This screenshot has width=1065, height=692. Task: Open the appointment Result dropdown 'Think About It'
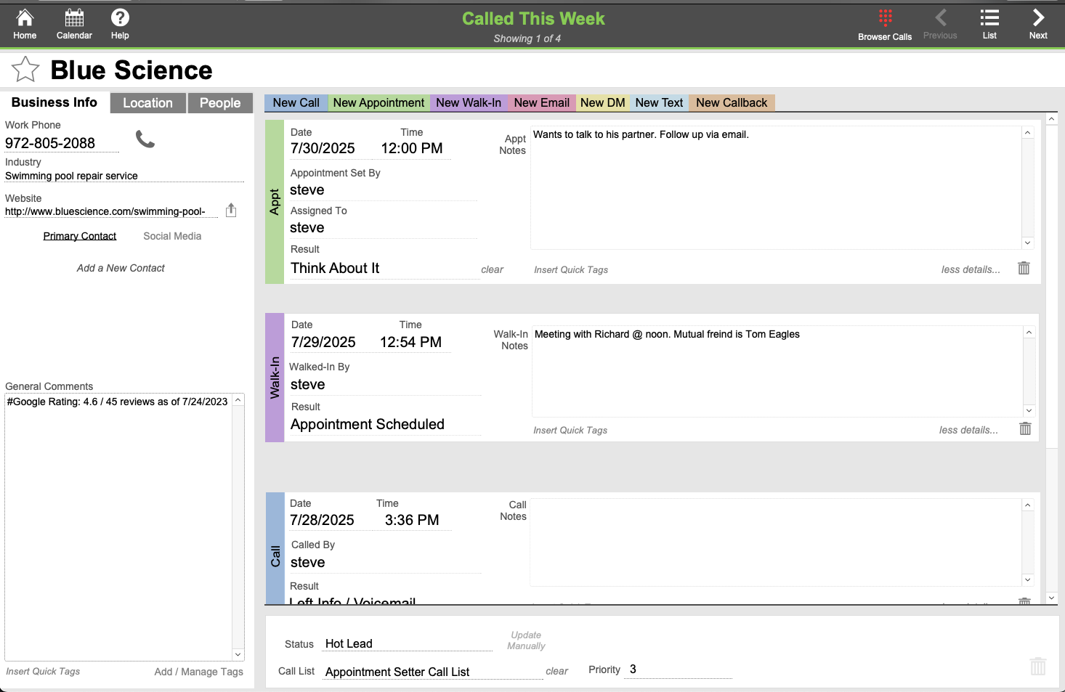(384, 269)
